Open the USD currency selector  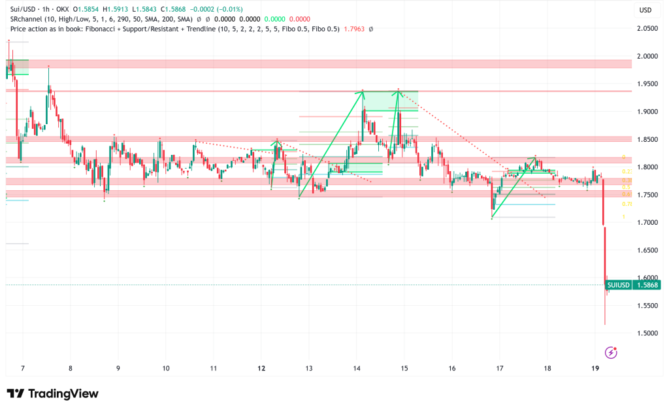coord(645,10)
